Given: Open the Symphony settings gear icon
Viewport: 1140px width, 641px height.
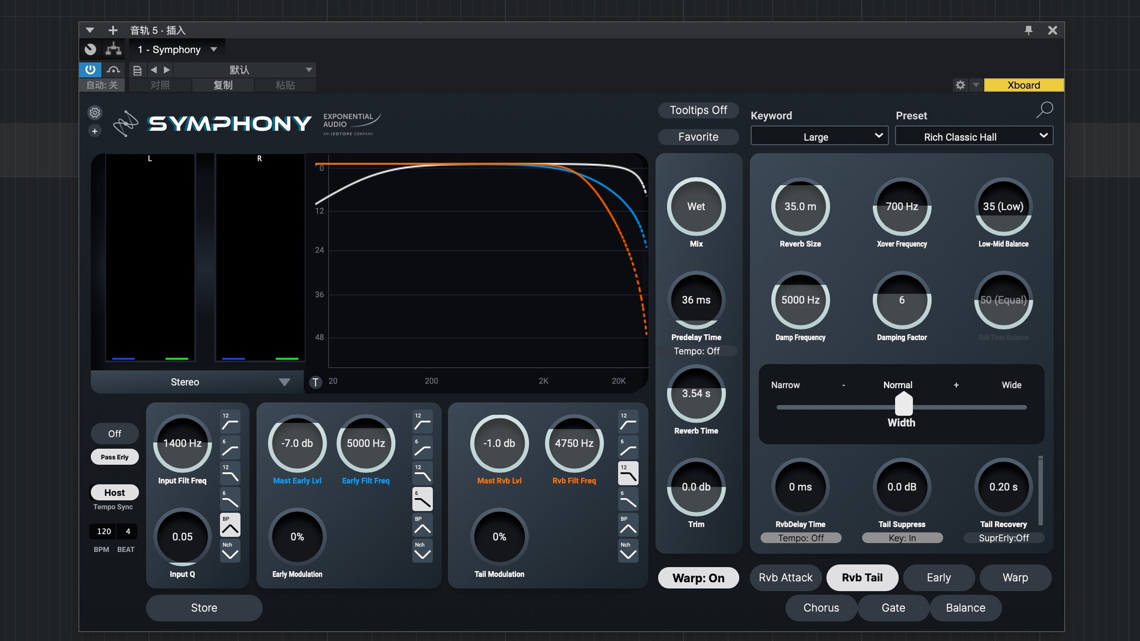Looking at the screenshot, I should tap(94, 113).
